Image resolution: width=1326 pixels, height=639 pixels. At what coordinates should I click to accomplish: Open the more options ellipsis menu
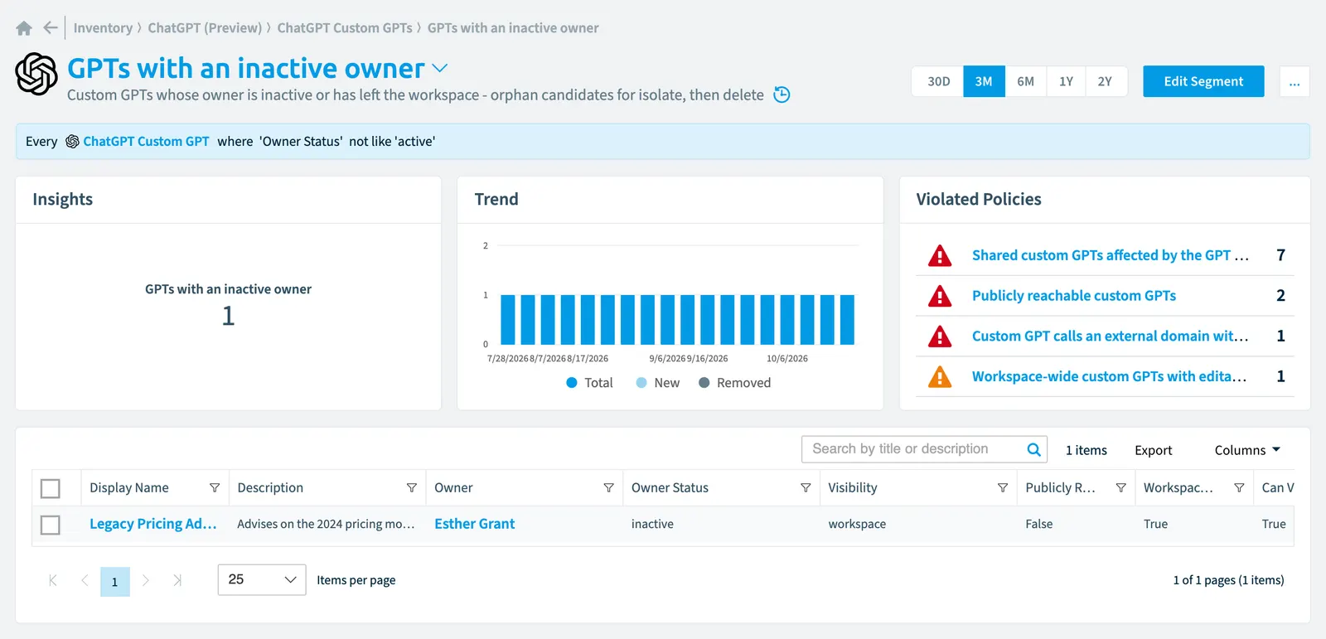[x=1295, y=81]
